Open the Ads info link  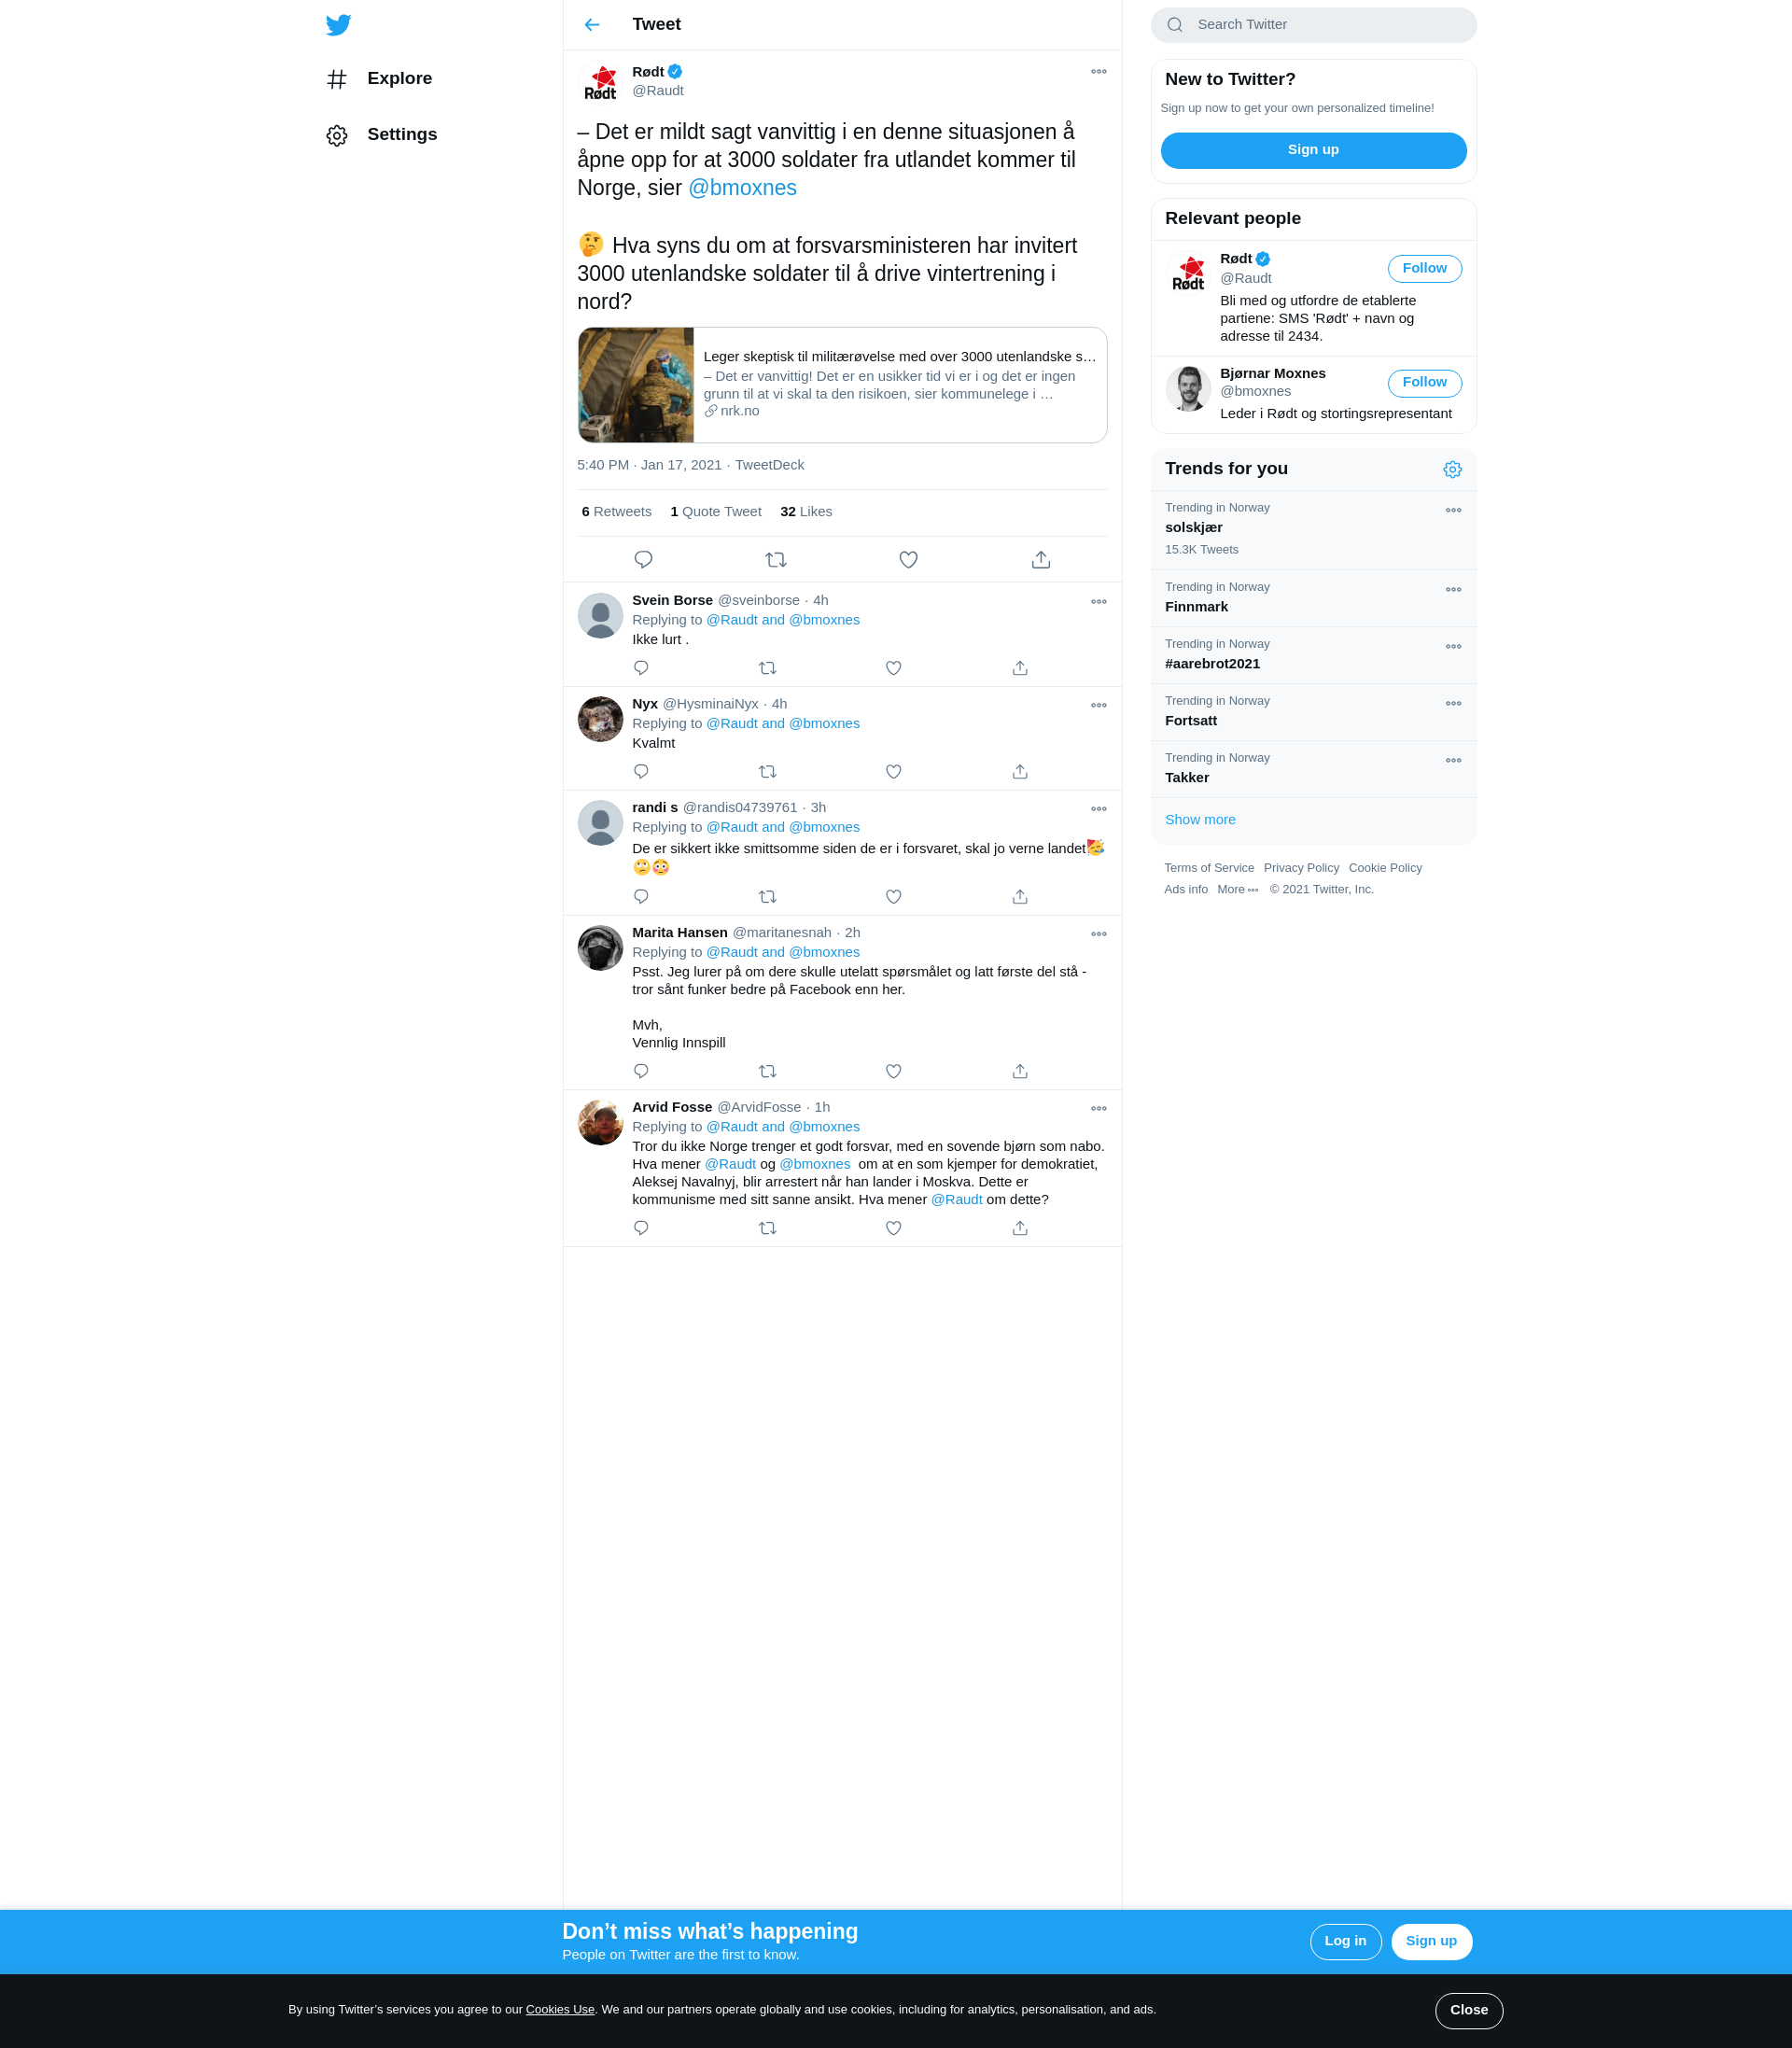[x=1185, y=890]
